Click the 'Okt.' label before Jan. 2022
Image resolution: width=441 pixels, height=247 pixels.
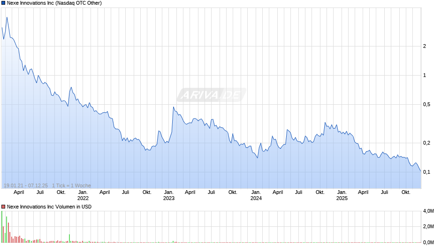(61, 193)
